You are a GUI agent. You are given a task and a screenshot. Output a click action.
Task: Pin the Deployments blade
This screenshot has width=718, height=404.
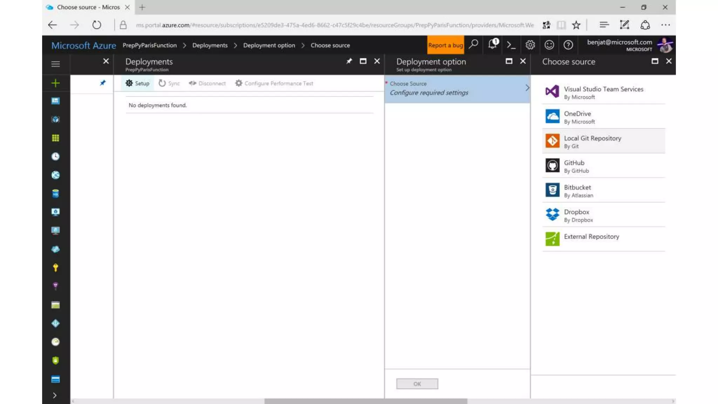pyautogui.click(x=349, y=61)
